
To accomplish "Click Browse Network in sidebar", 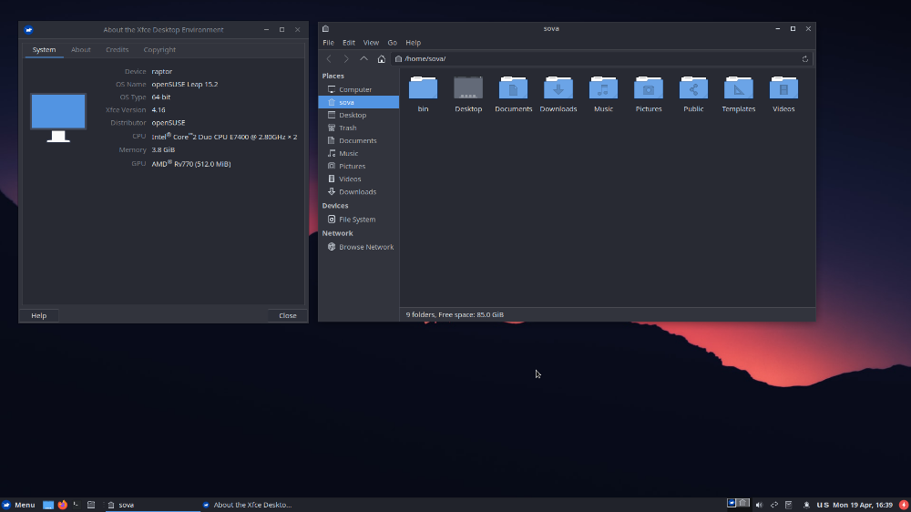I will 358,247.
